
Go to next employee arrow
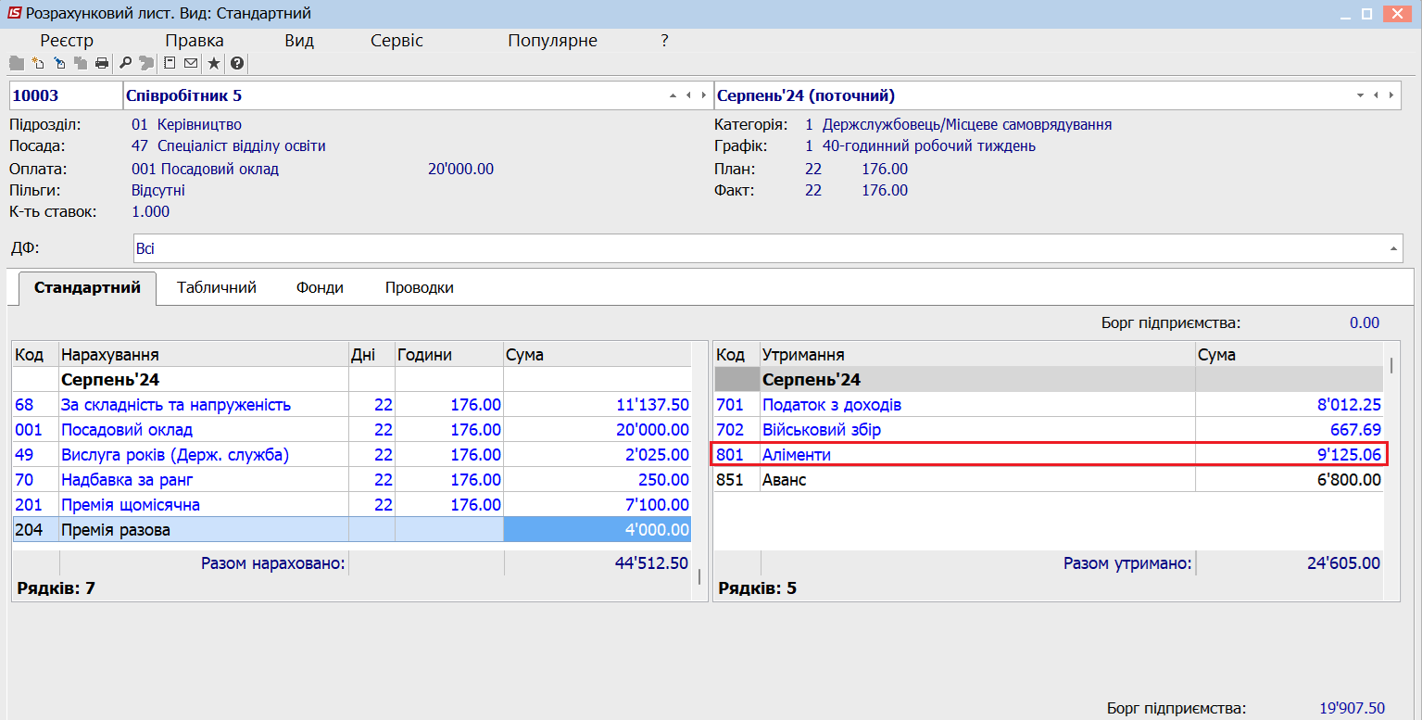(703, 95)
